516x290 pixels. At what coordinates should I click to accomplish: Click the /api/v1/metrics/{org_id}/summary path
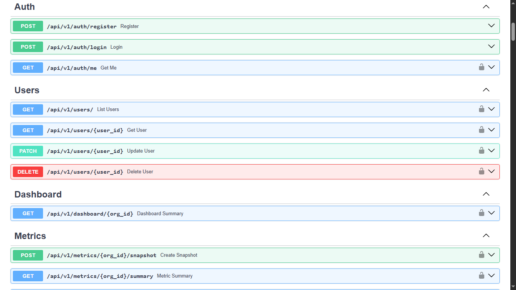tap(100, 276)
